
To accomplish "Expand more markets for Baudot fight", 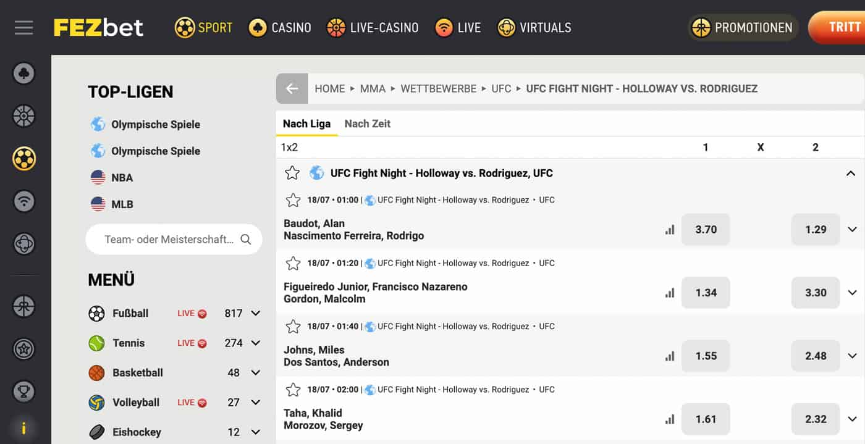I will (x=853, y=230).
